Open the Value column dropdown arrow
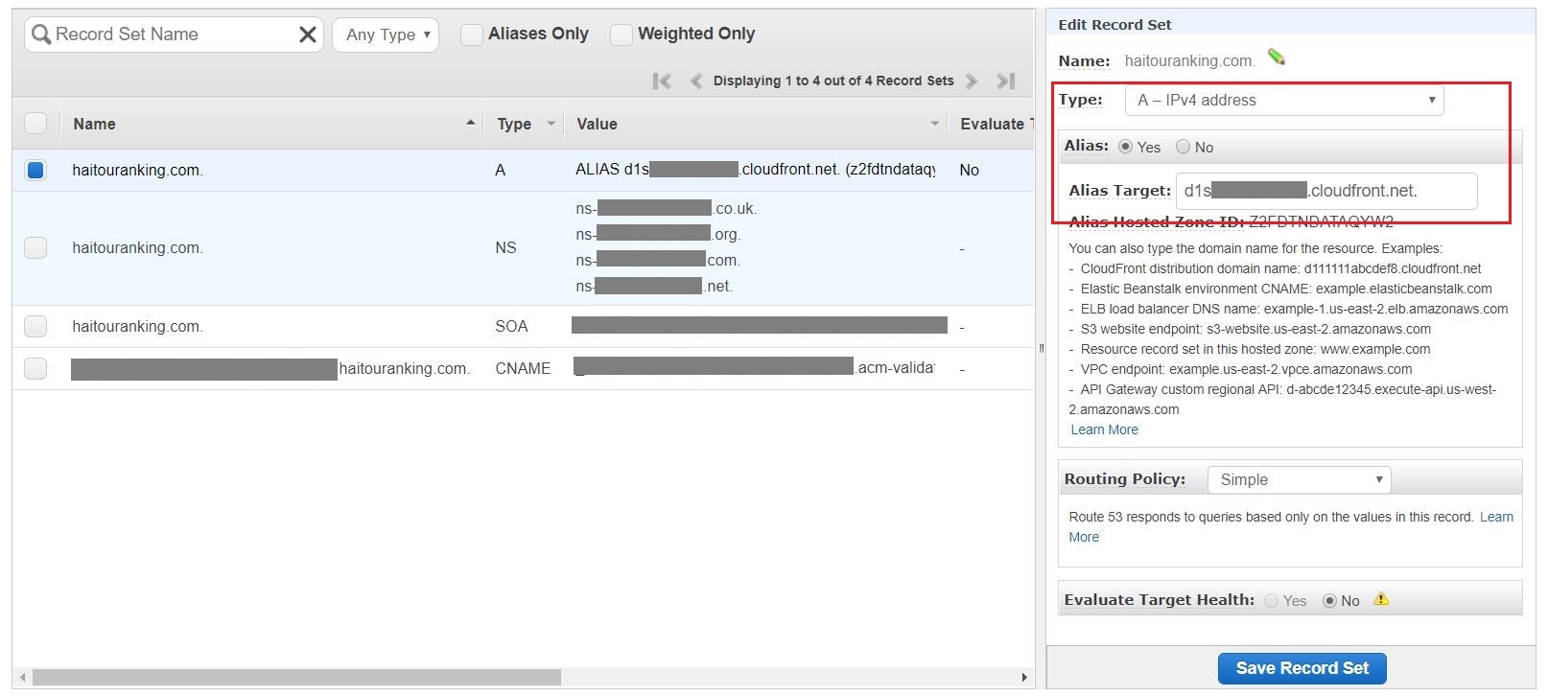This screenshot has width=1548, height=696. point(934,123)
